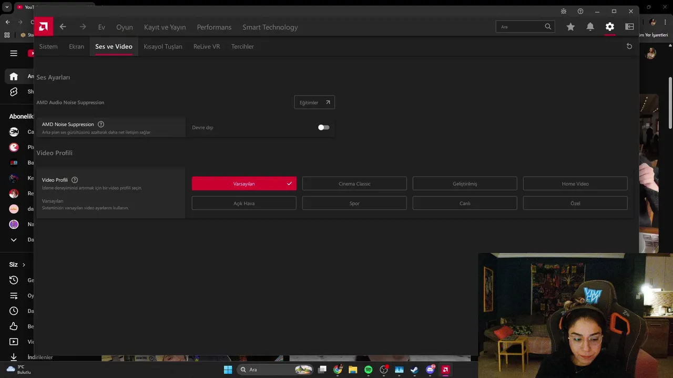Image resolution: width=673 pixels, height=378 pixels.
Task: Open the help question mark icon
Action: (x=580, y=12)
